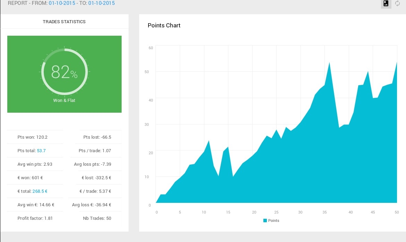Click the € / trade: 5.37 € entry

click(95, 191)
